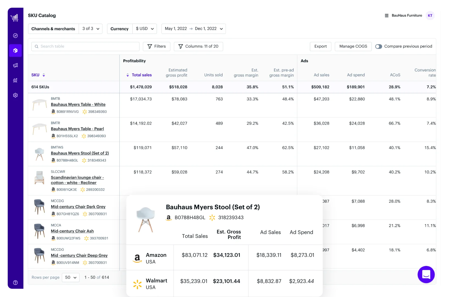449x297 pixels.
Task: Click the white table thumbnail in BMTB row
Action: click(x=40, y=105)
